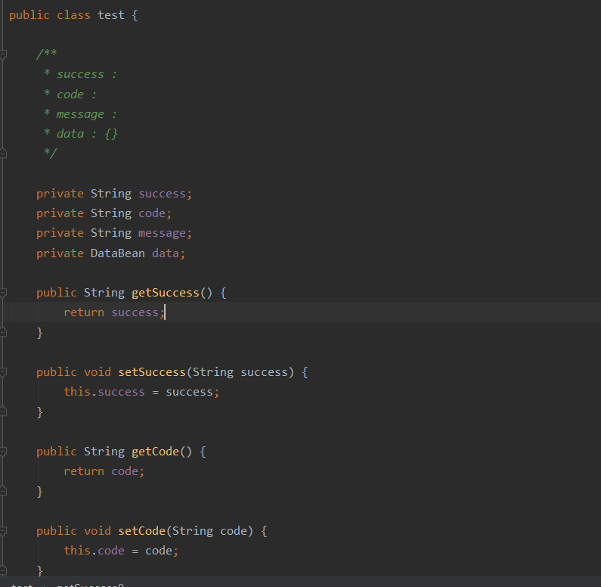601x587 pixels.
Task: Click the 'setSuccess' method name
Action: (x=152, y=372)
